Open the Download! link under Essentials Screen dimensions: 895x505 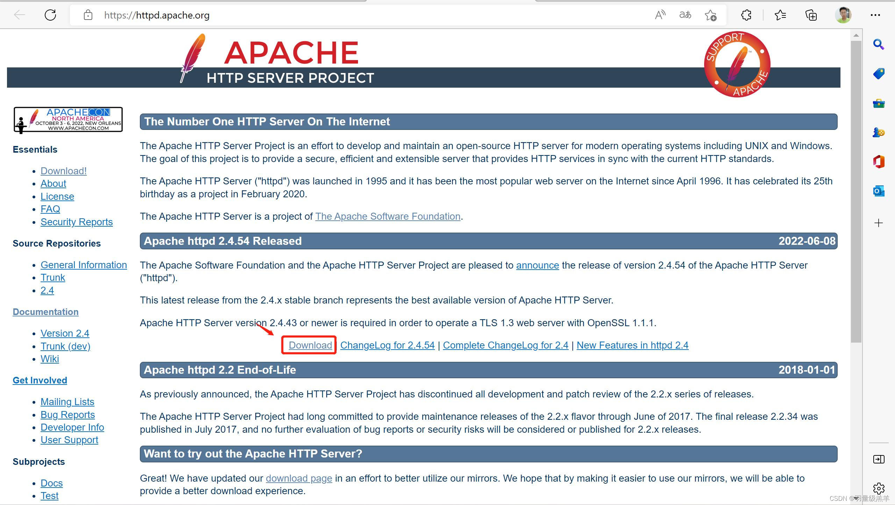coord(64,171)
